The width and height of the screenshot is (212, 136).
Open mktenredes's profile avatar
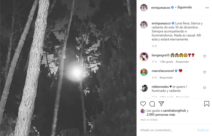pyautogui.click(x=144, y=88)
